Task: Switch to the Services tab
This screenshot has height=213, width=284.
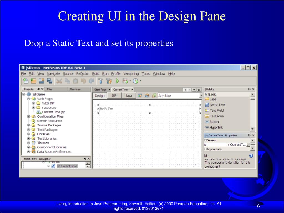Action: pyautogui.click(x=75, y=89)
